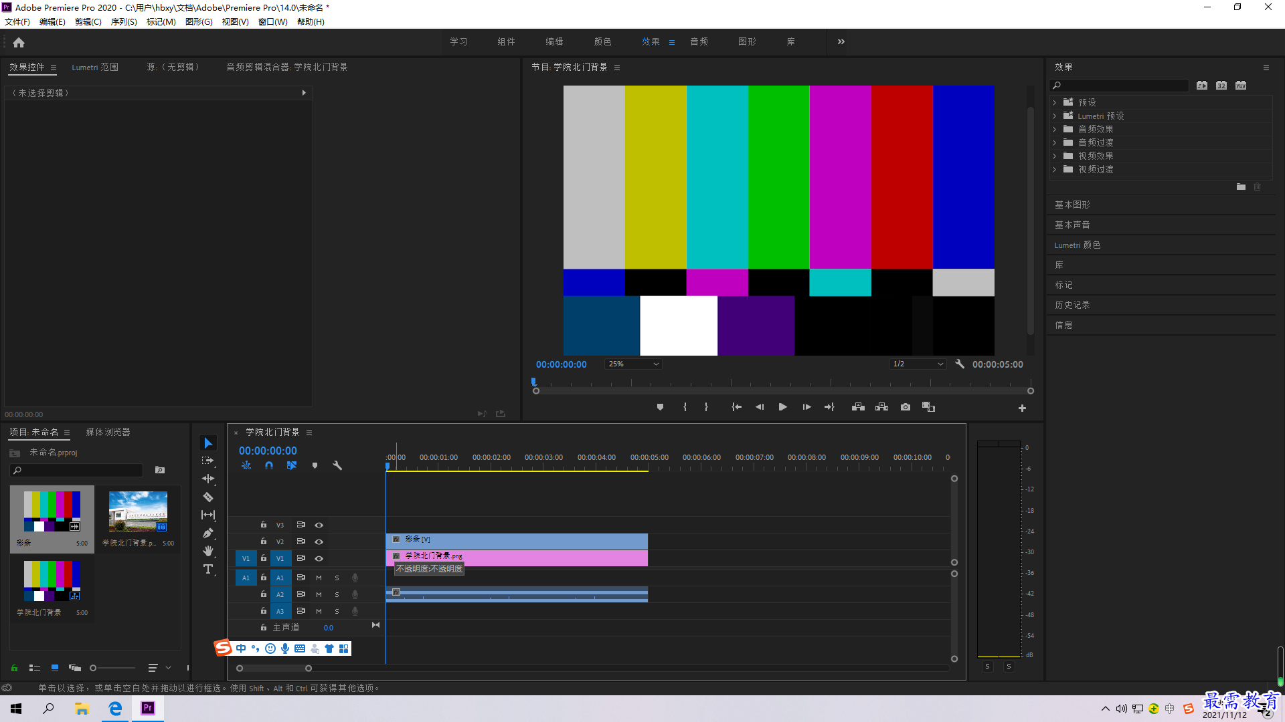Toggle V1 track output eye
This screenshot has width=1285, height=722.
319,559
